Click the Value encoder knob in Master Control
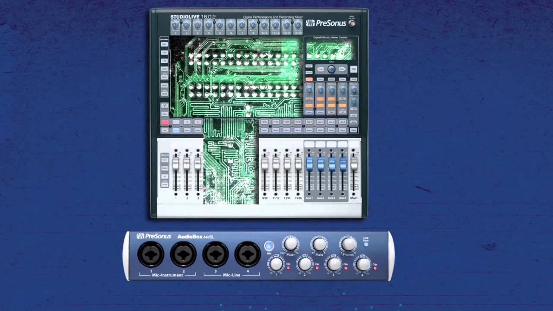Image resolution: width=553 pixels, height=311 pixels. click(331, 69)
